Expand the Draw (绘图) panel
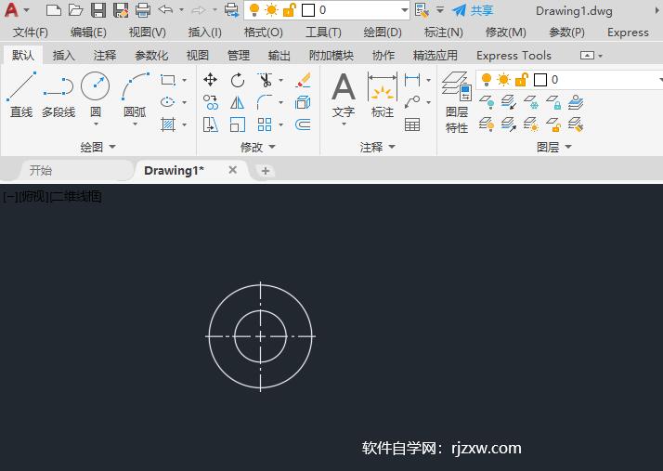This screenshot has width=663, height=471. coord(98,147)
